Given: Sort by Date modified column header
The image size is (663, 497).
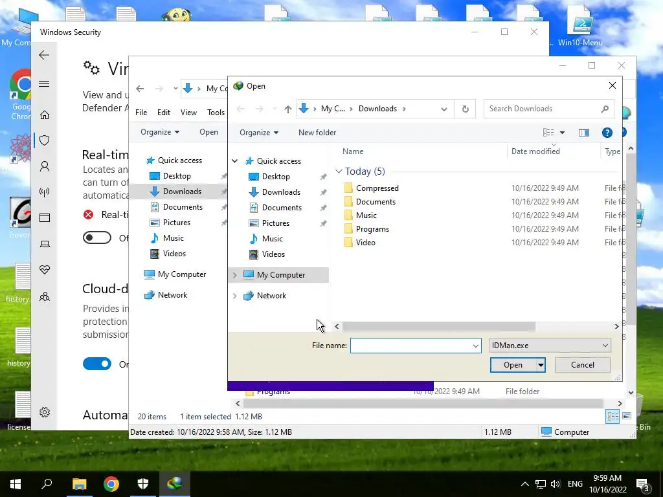Looking at the screenshot, I should pyautogui.click(x=535, y=151).
